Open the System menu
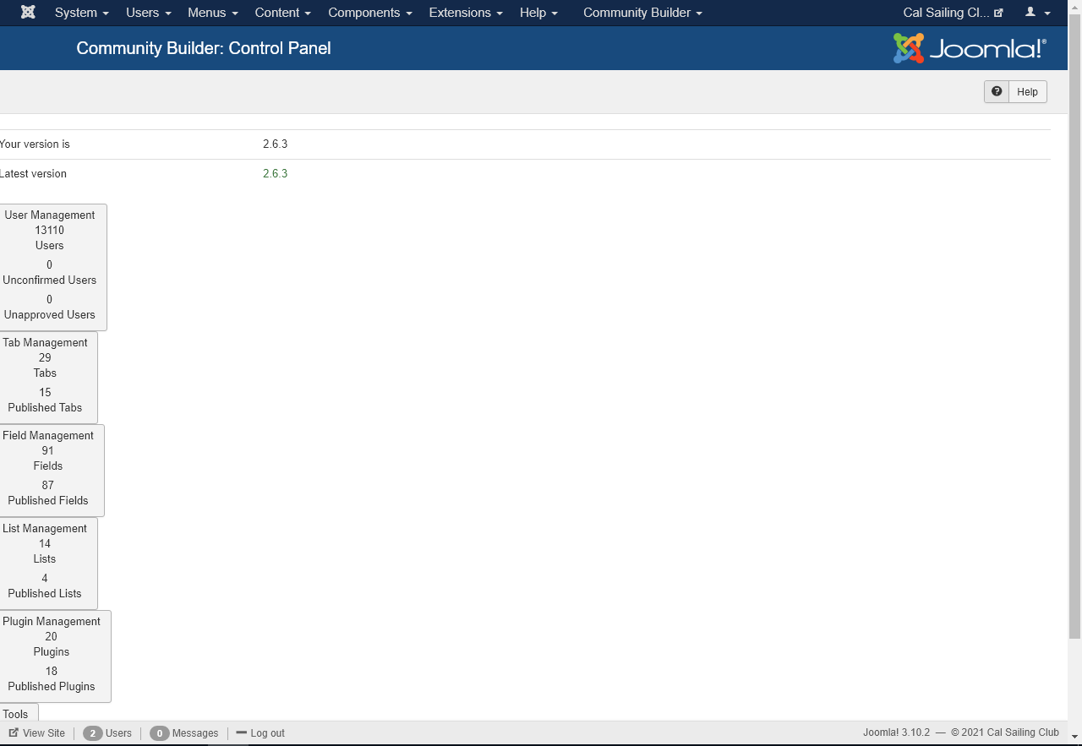 (81, 13)
